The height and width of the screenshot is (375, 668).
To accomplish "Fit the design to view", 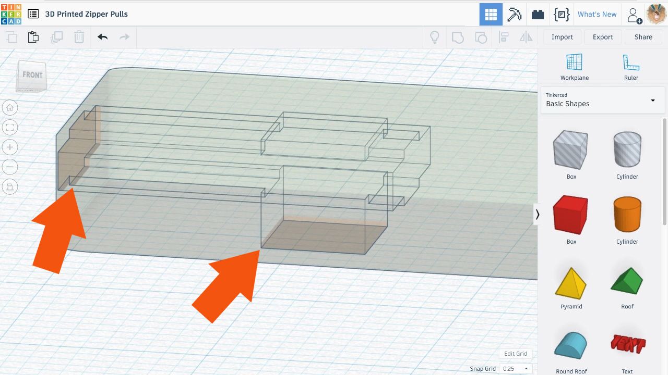I will point(9,127).
